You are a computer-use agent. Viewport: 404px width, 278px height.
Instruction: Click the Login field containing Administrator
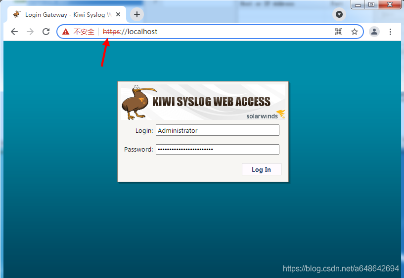[218, 130]
